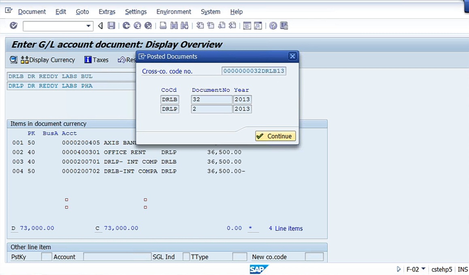Collapse the command field with the triangle
This screenshot has width=469, height=275.
(x=100, y=26)
